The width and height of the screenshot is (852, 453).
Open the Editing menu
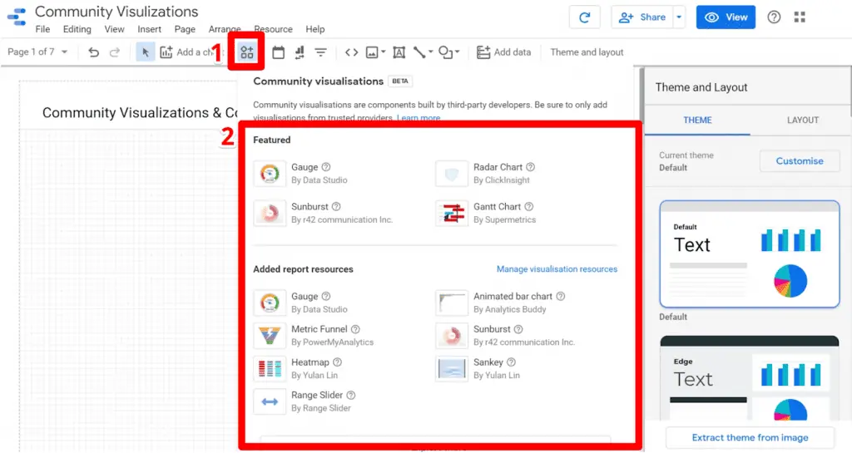click(x=77, y=29)
